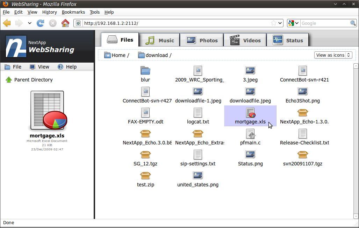The width and height of the screenshot is (359, 228).
Task: Select the mortgage.xls spreadsheet icon in file grid
Action: coord(251,113)
